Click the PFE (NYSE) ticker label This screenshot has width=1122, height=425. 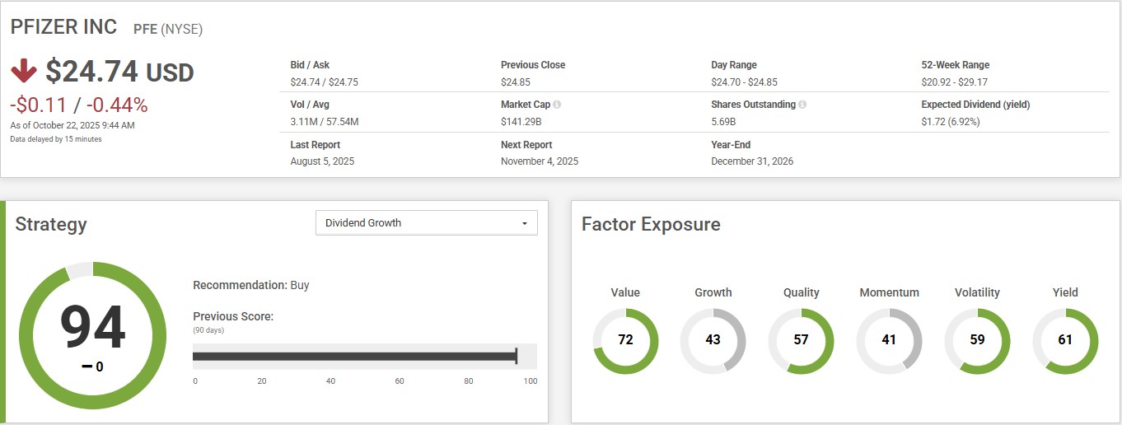[168, 30]
